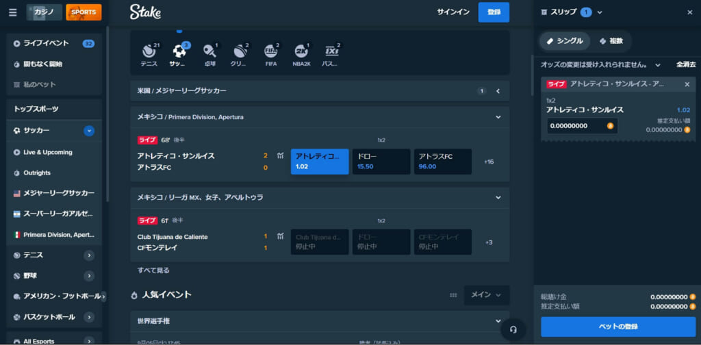Select the Cricket sport icon
The width and height of the screenshot is (701, 345).
239,52
